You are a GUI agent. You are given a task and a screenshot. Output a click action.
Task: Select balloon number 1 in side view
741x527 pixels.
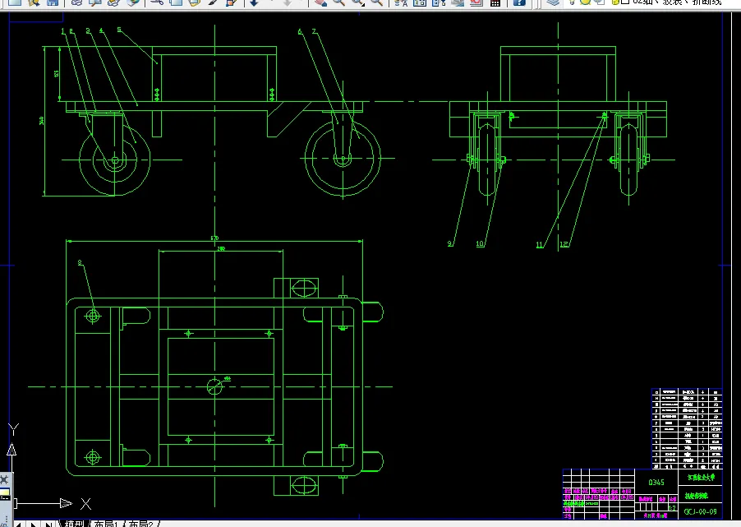(63, 31)
